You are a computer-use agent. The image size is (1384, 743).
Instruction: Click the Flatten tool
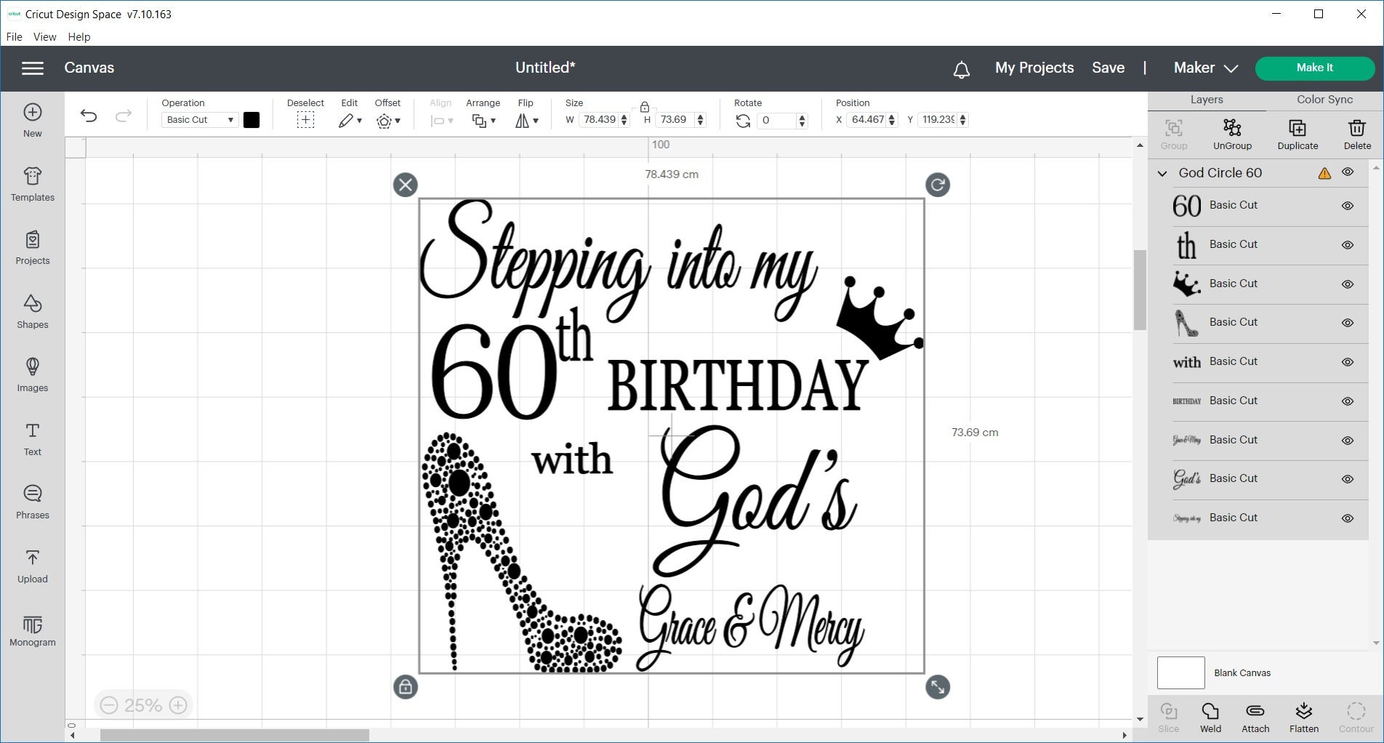[x=1303, y=716]
